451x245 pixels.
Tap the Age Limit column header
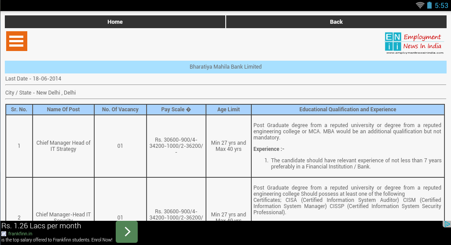(x=228, y=110)
